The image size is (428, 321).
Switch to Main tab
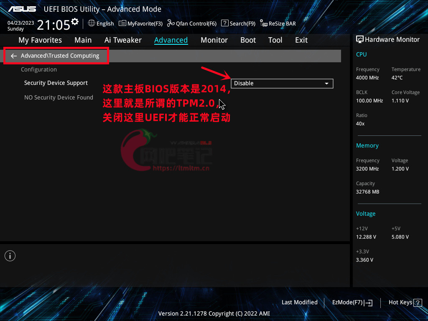point(83,40)
